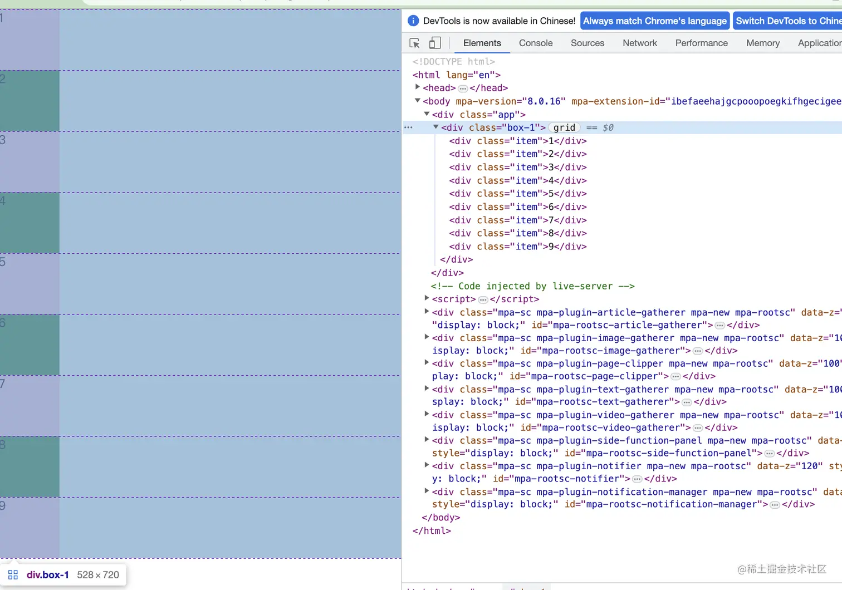Screen dimensions: 842x590
Task: Expand the head element
Action: tap(417, 87)
